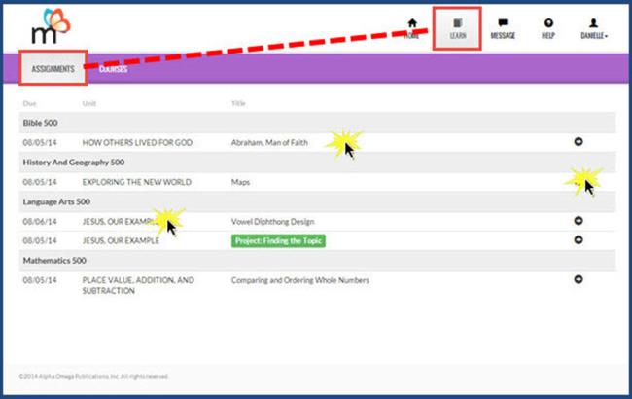This screenshot has height=399, width=632.
Task: Click the Vowel Diphthong Design title
Action: click(273, 221)
